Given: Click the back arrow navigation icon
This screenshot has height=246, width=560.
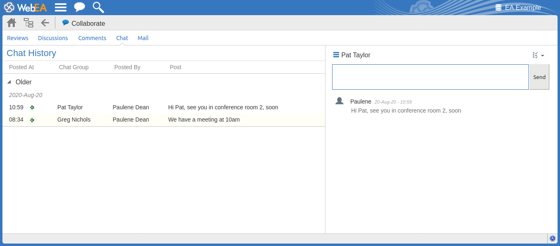Looking at the screenshot, I should coord(45,23).
